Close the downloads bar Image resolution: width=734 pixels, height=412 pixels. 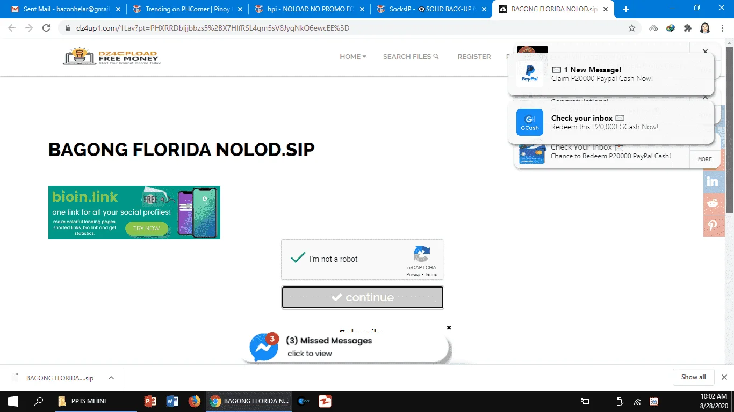[724, 377]
